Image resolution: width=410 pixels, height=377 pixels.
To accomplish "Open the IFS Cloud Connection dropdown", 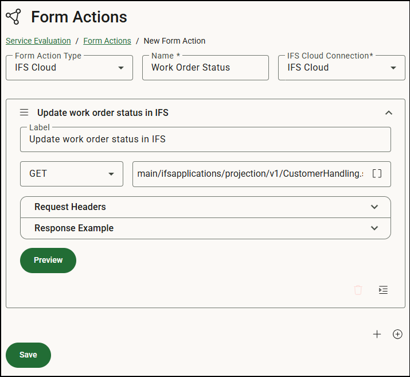I will (x=342, y=68).
